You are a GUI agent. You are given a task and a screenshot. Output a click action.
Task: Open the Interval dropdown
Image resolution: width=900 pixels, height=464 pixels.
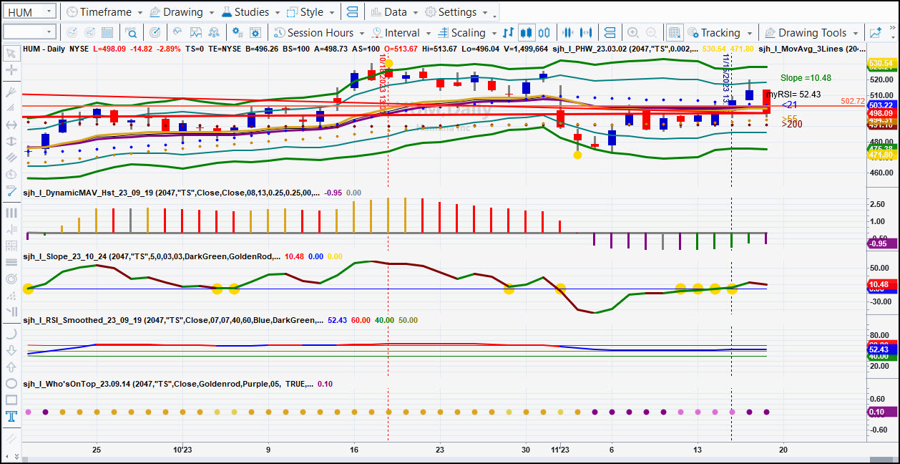click(401, 33)
